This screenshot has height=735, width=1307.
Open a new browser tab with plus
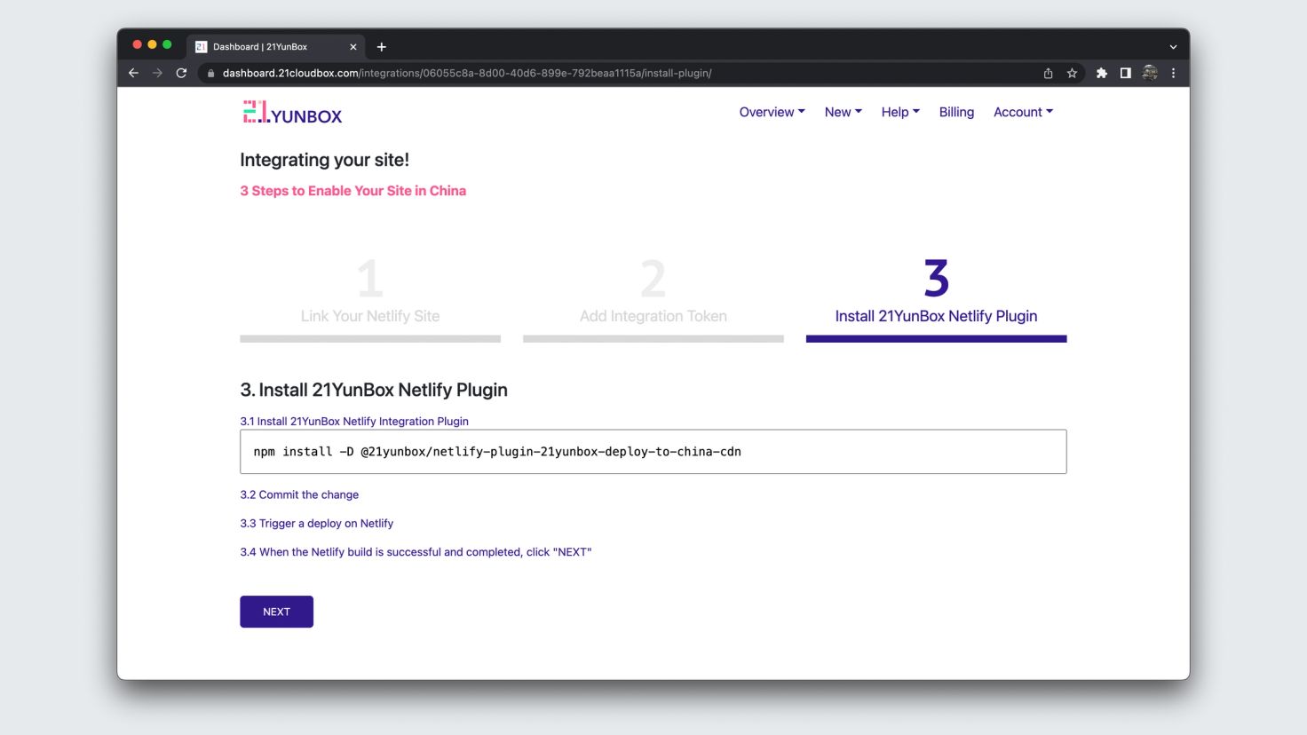(381, 47)
